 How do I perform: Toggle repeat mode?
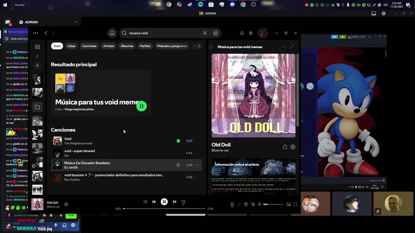(x=183, y=202)
